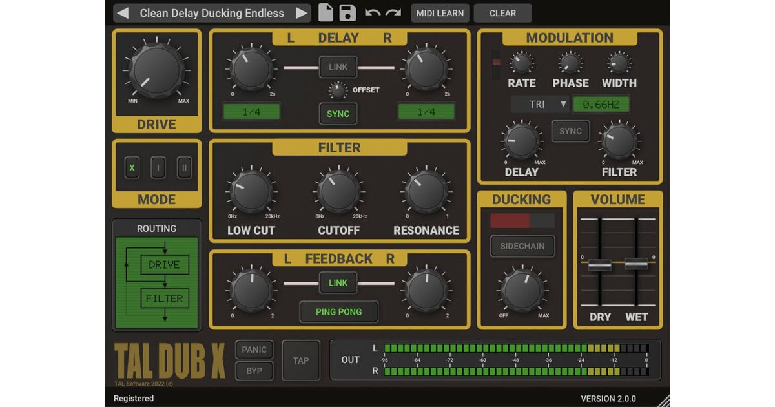Click the undo arrow icon
Viewport: 775px width, 407px height.
pyautogui.click(x=373, y=13)
